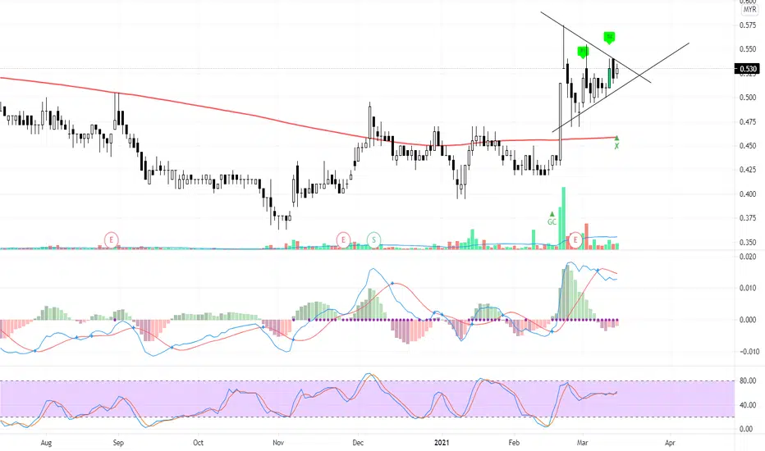This screenshot has width=765, height=451.
Task: Click the 0.020 MACD axis value
Action: click(748, 257)
